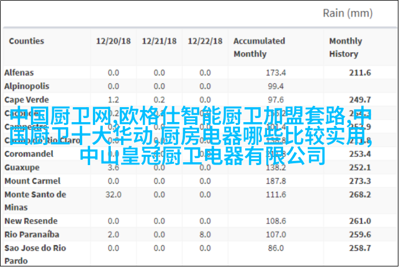The height and width of the screenshot is (267, 399).
Task: Click the 1.2 value for Cape Verde
Action: pos(113,100)
